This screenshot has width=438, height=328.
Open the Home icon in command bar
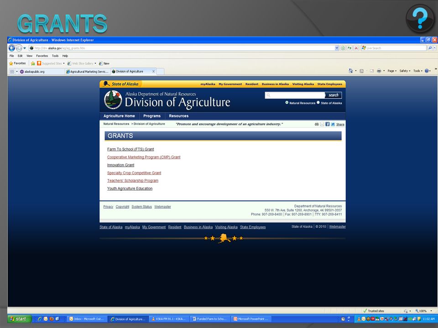tap(350, 71)
